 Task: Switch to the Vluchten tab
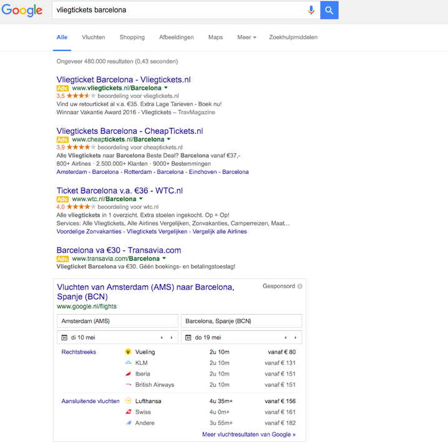[x=94, y=37]
